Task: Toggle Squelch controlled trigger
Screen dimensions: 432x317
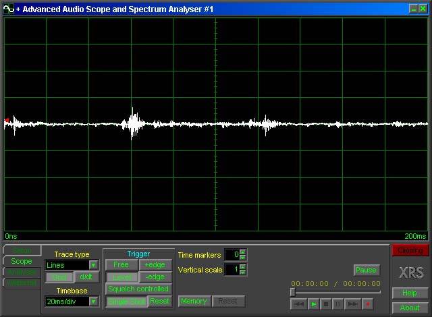Action: [x=138, y=289]
